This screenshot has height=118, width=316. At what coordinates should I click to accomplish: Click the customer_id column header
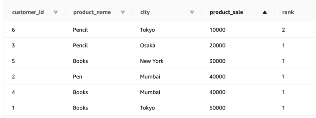28,12
